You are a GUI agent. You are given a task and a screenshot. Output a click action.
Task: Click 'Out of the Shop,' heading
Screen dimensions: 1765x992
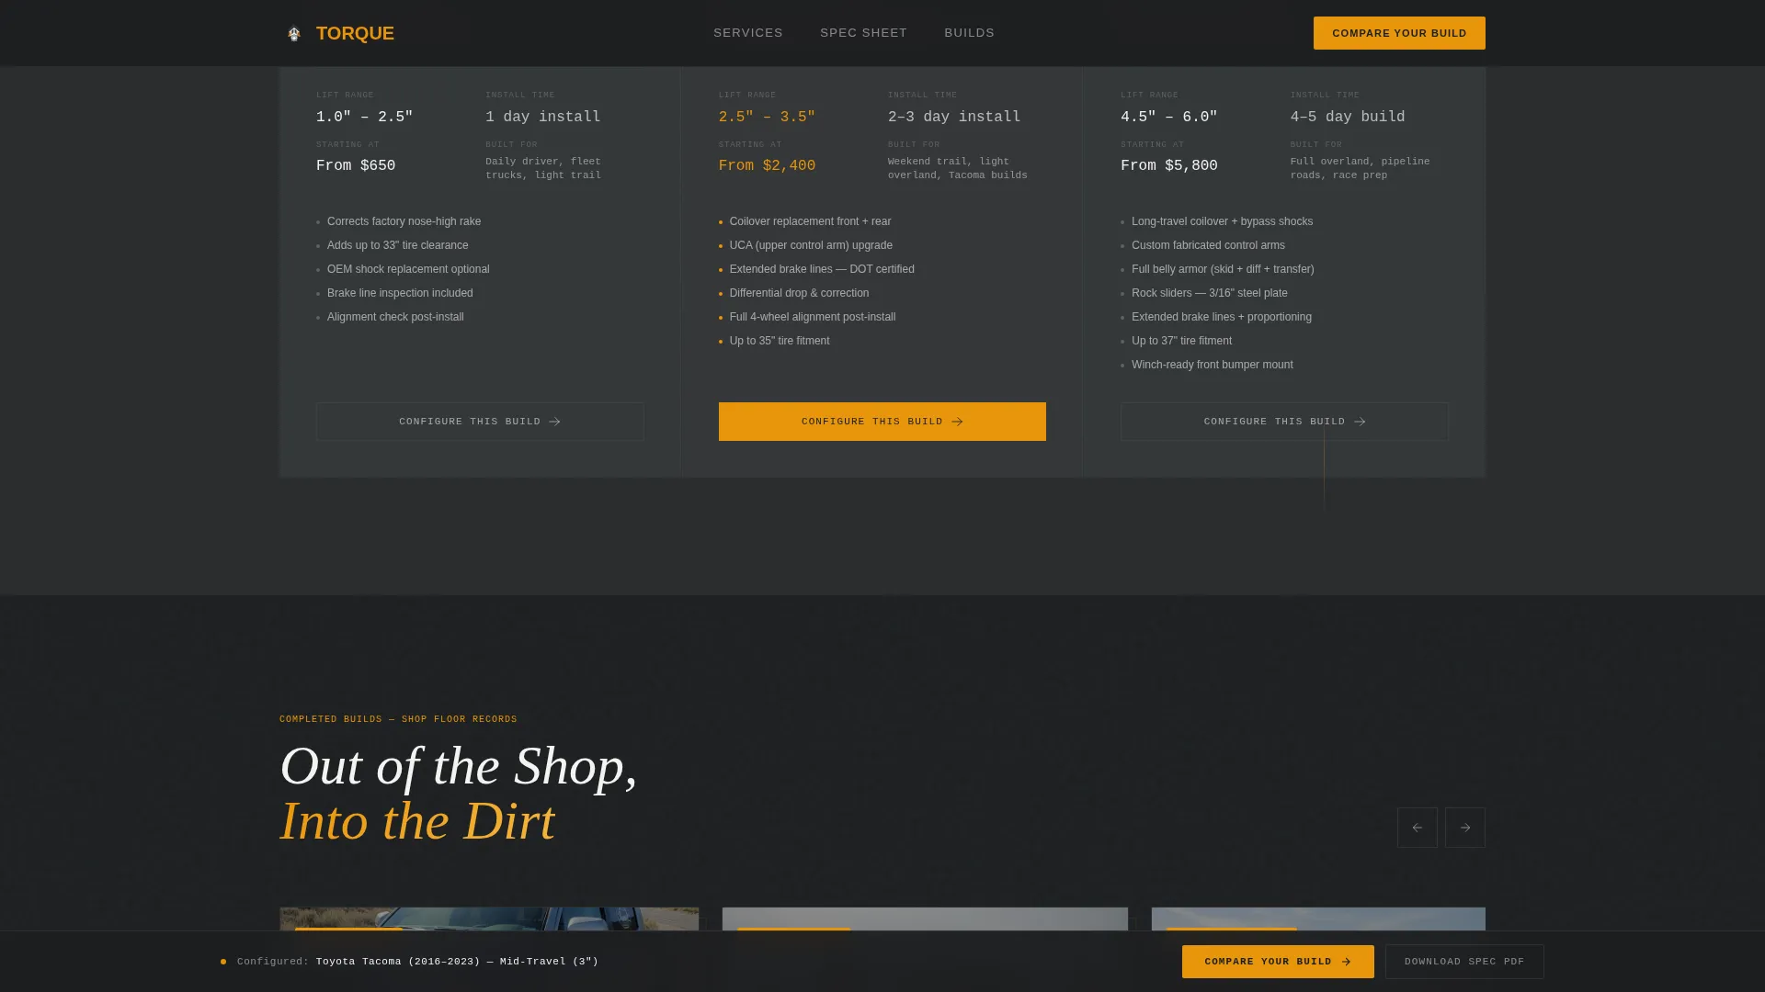459,766
